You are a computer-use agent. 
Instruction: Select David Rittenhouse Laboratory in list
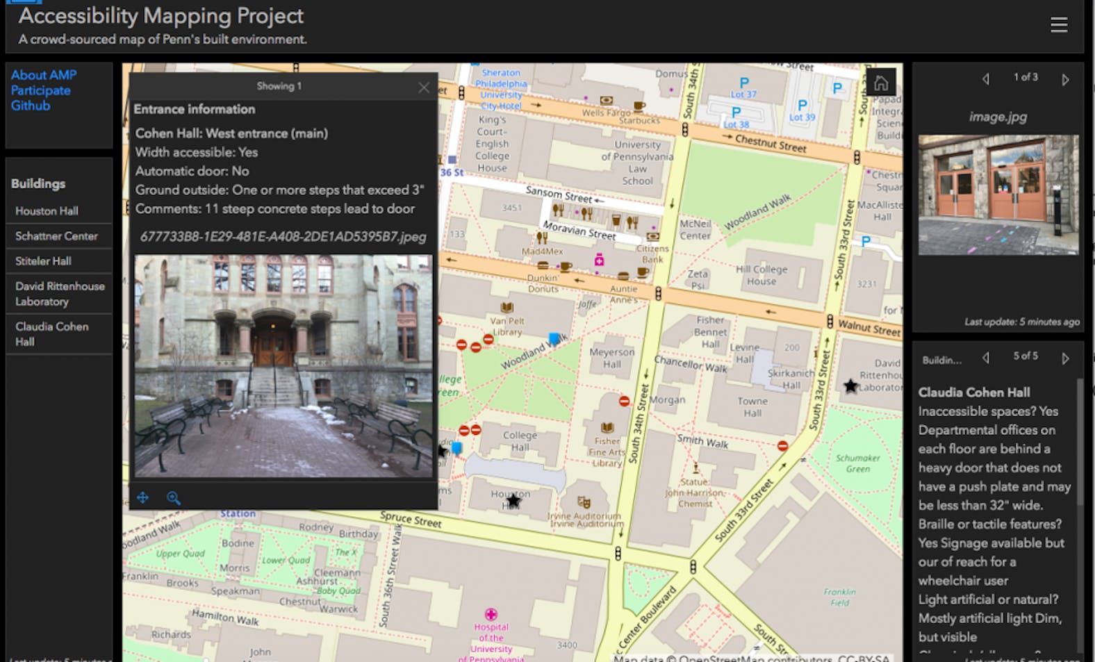point(59,294)
